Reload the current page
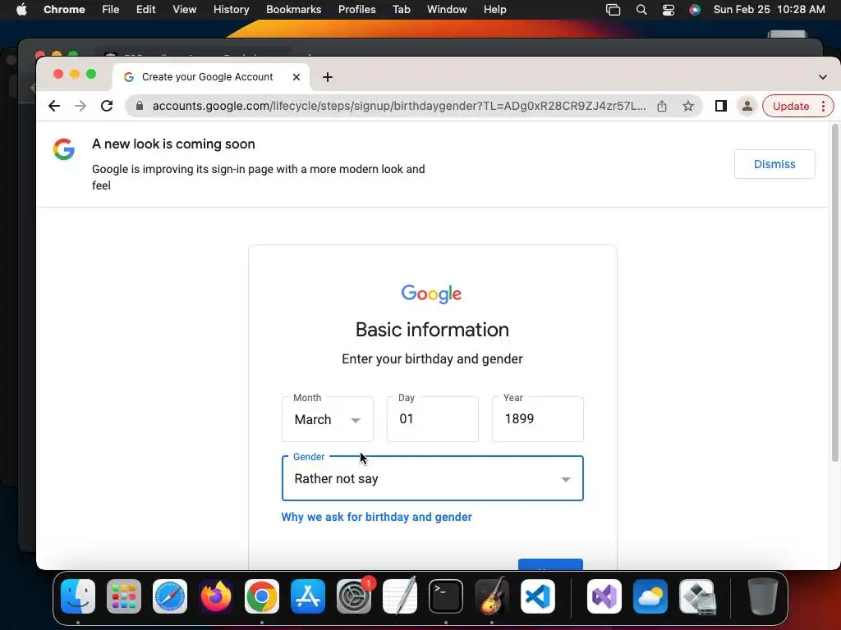Viewport: 841px width, 630px height. coord(107,106)
